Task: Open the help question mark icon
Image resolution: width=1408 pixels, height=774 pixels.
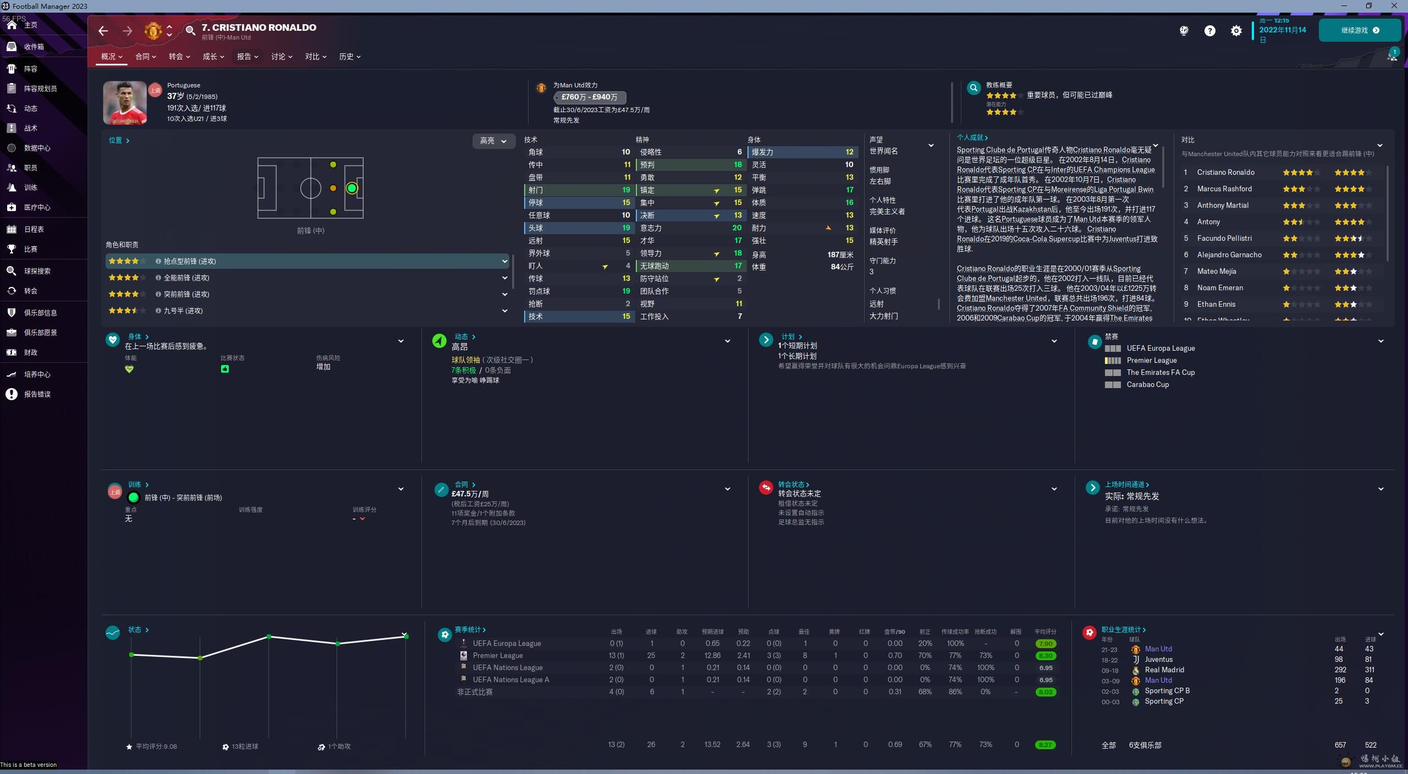Action: 1209,31
